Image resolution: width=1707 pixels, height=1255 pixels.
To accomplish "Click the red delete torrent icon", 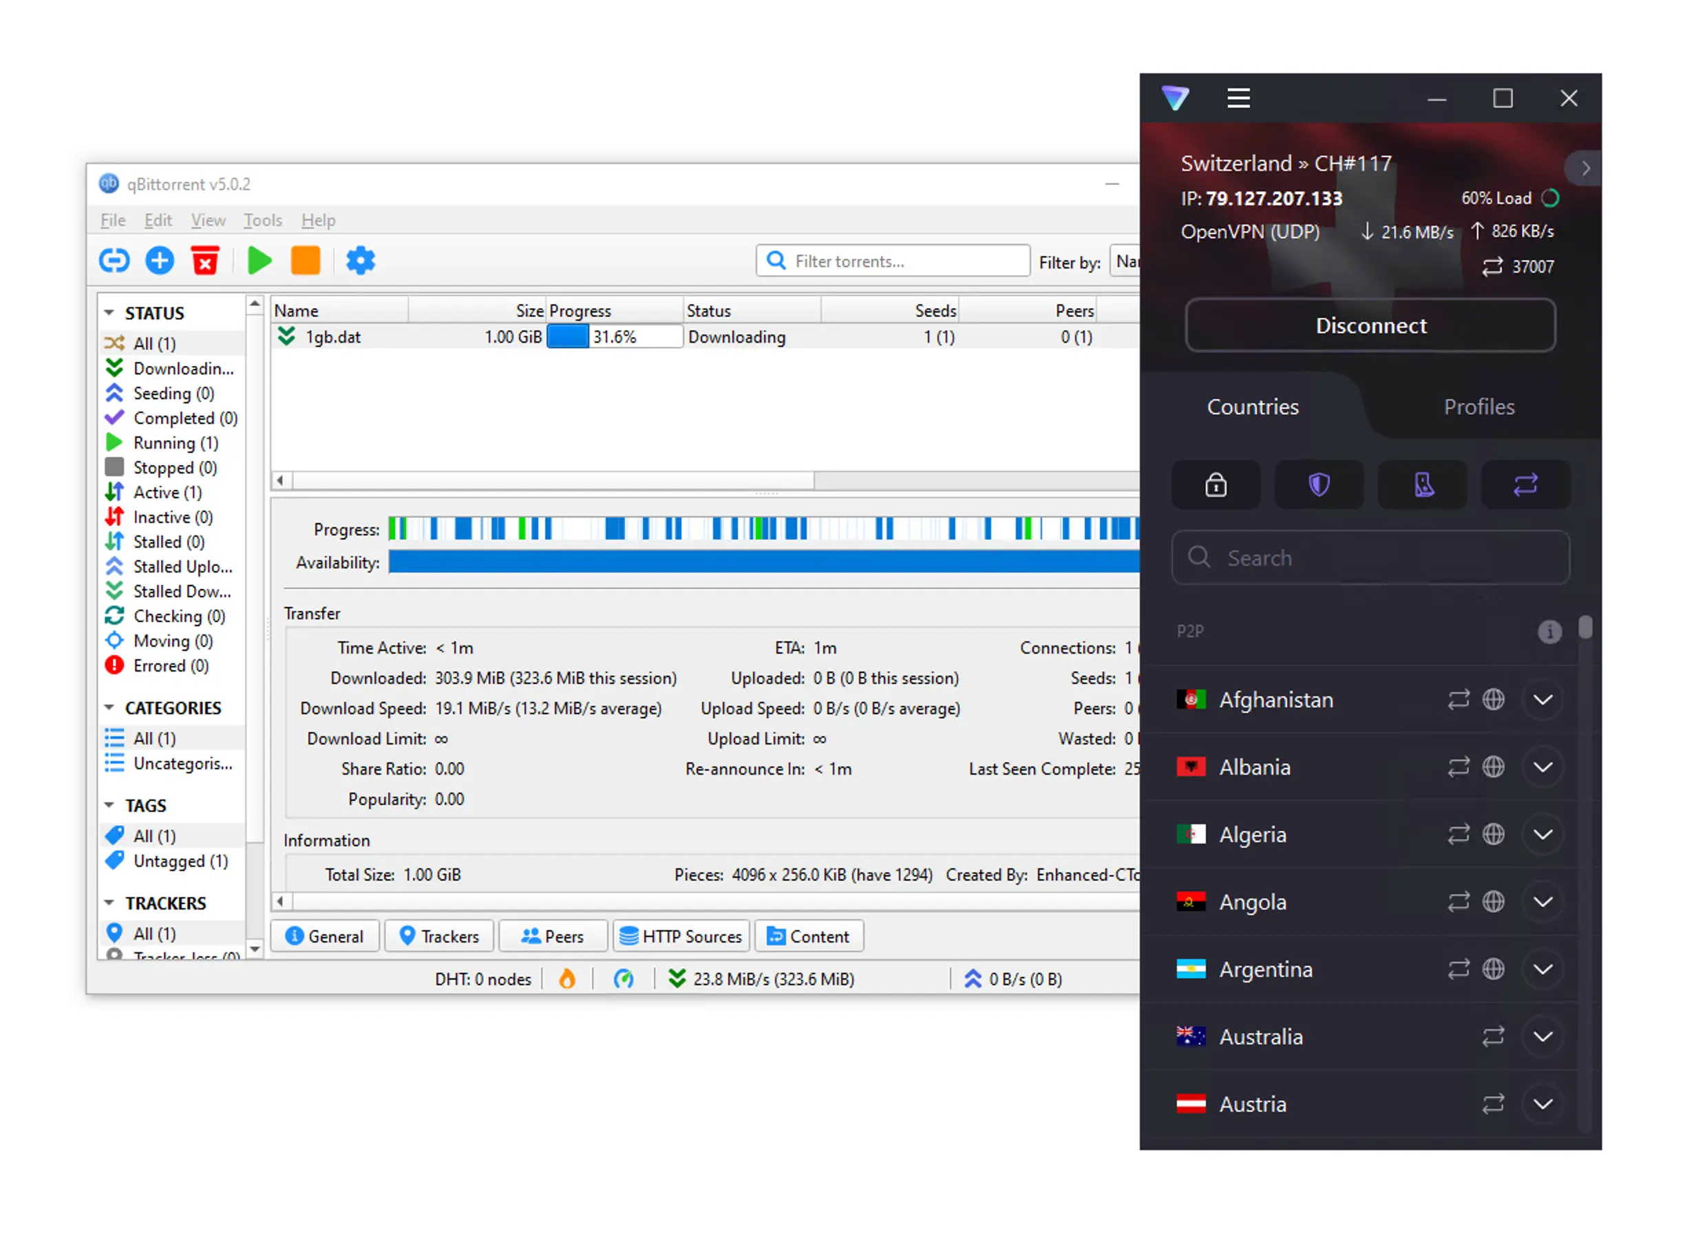I will (x=204, y=261).
